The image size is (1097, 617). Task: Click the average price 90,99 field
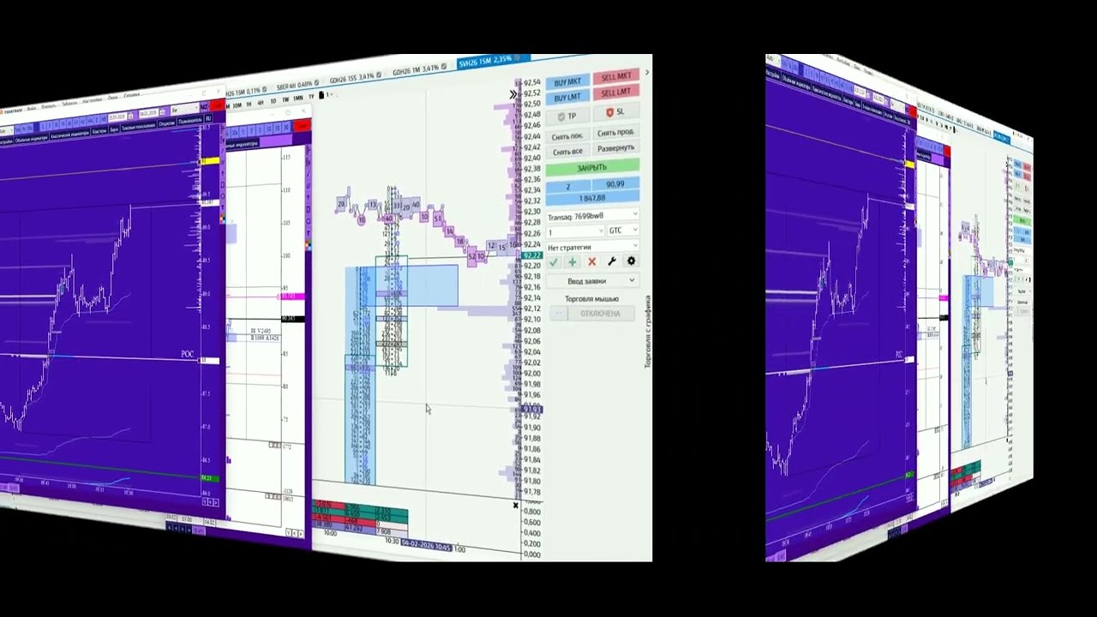[x=615, y=184]
